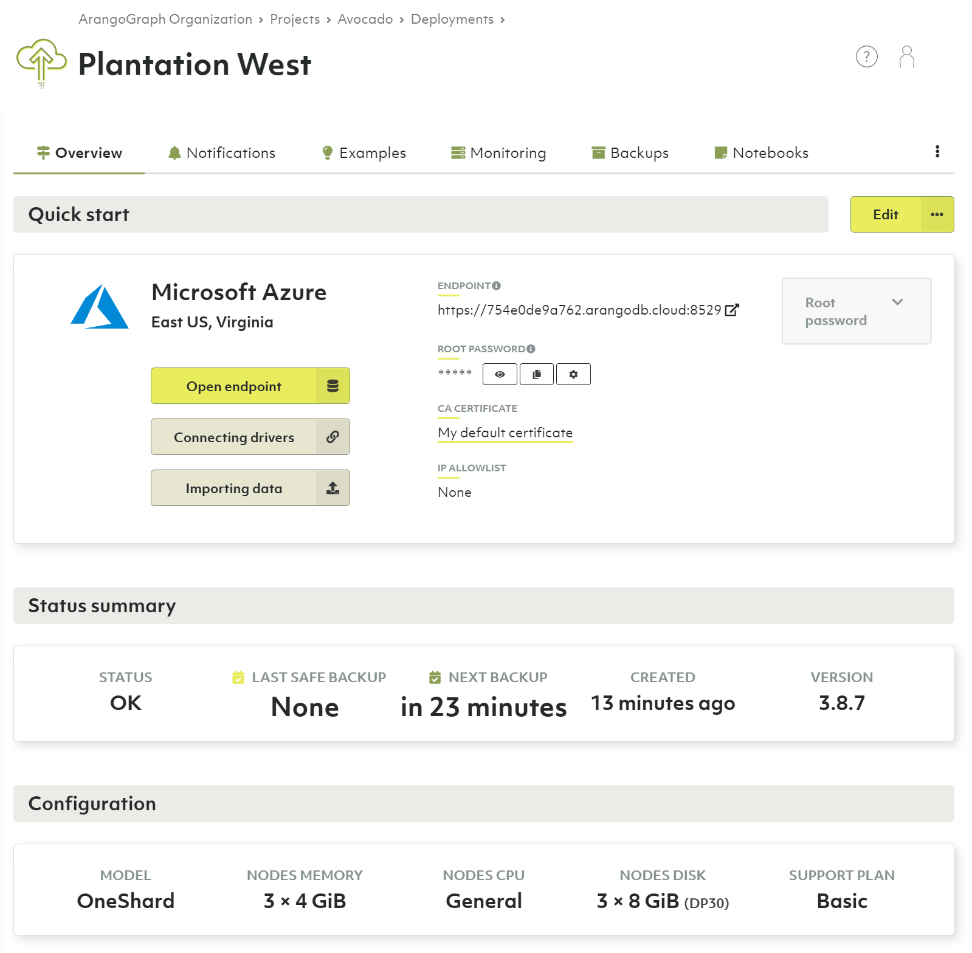Click the 3 × 8 GiB disk value
The height and width of the screenshot is (953, 972).
coord(663,901)
